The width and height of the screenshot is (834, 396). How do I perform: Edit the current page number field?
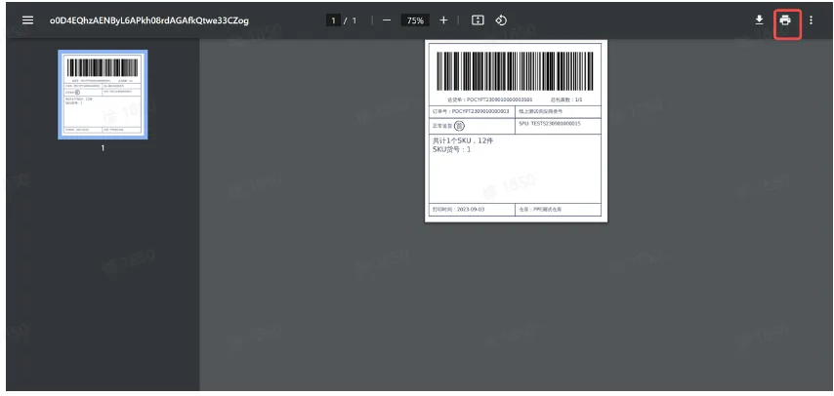(333, 20)
